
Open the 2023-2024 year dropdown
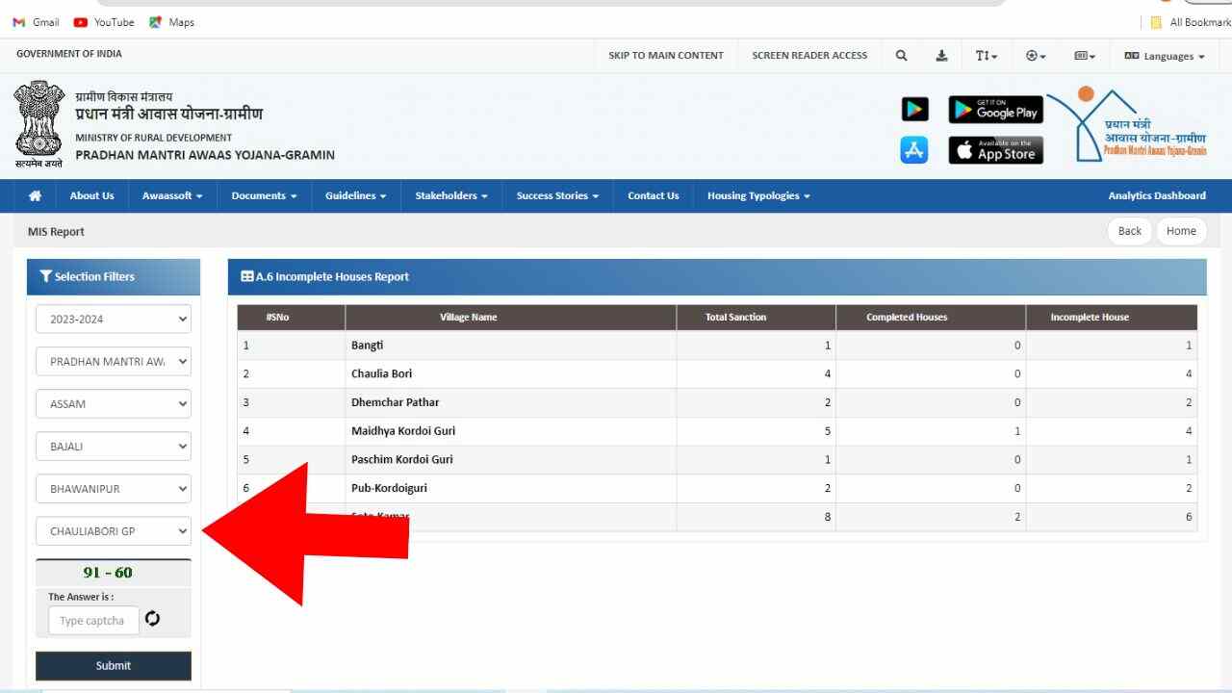(x=114, y=320)
